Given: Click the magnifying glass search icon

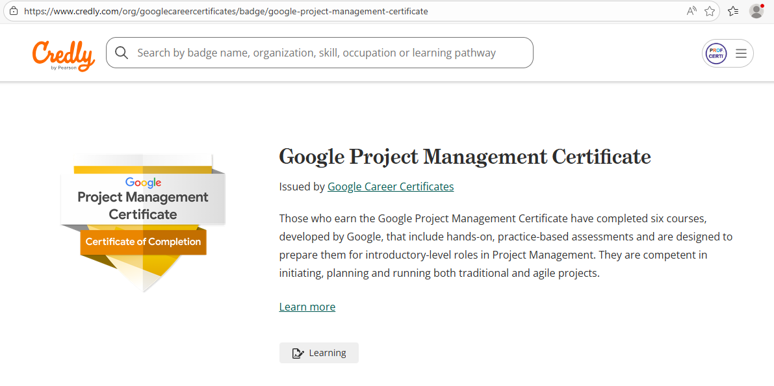Looking at the screenshot, I should tap(122, 53).
